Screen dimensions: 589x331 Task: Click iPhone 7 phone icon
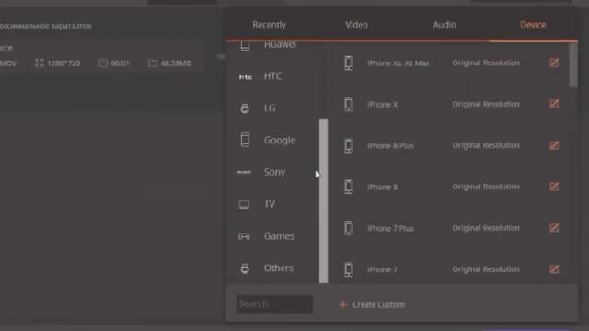click(349, 269)
